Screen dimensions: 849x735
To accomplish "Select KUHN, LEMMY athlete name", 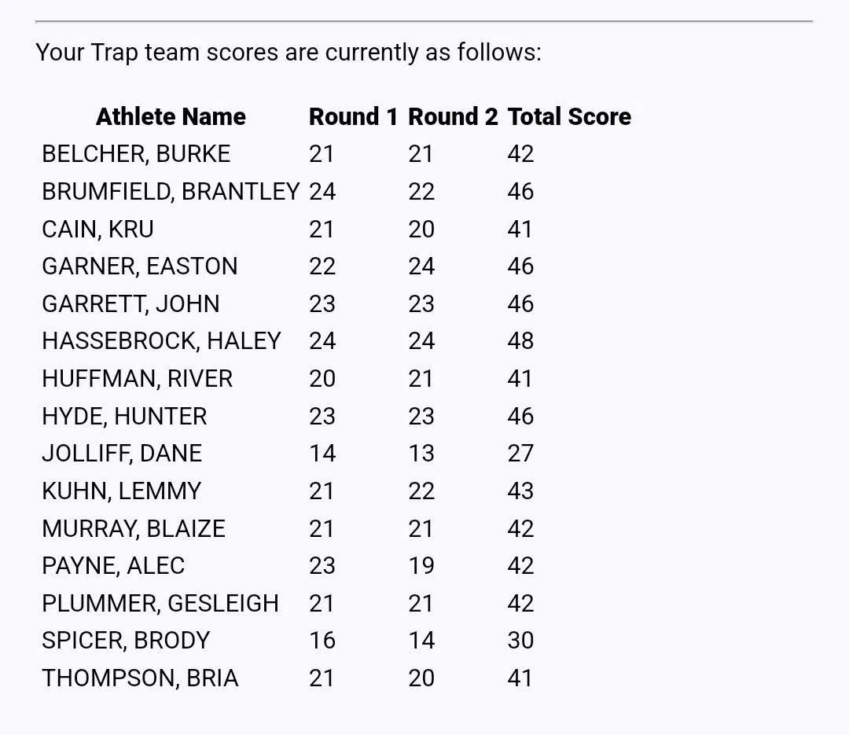I will pyautogui.click(x=121, y=491).
